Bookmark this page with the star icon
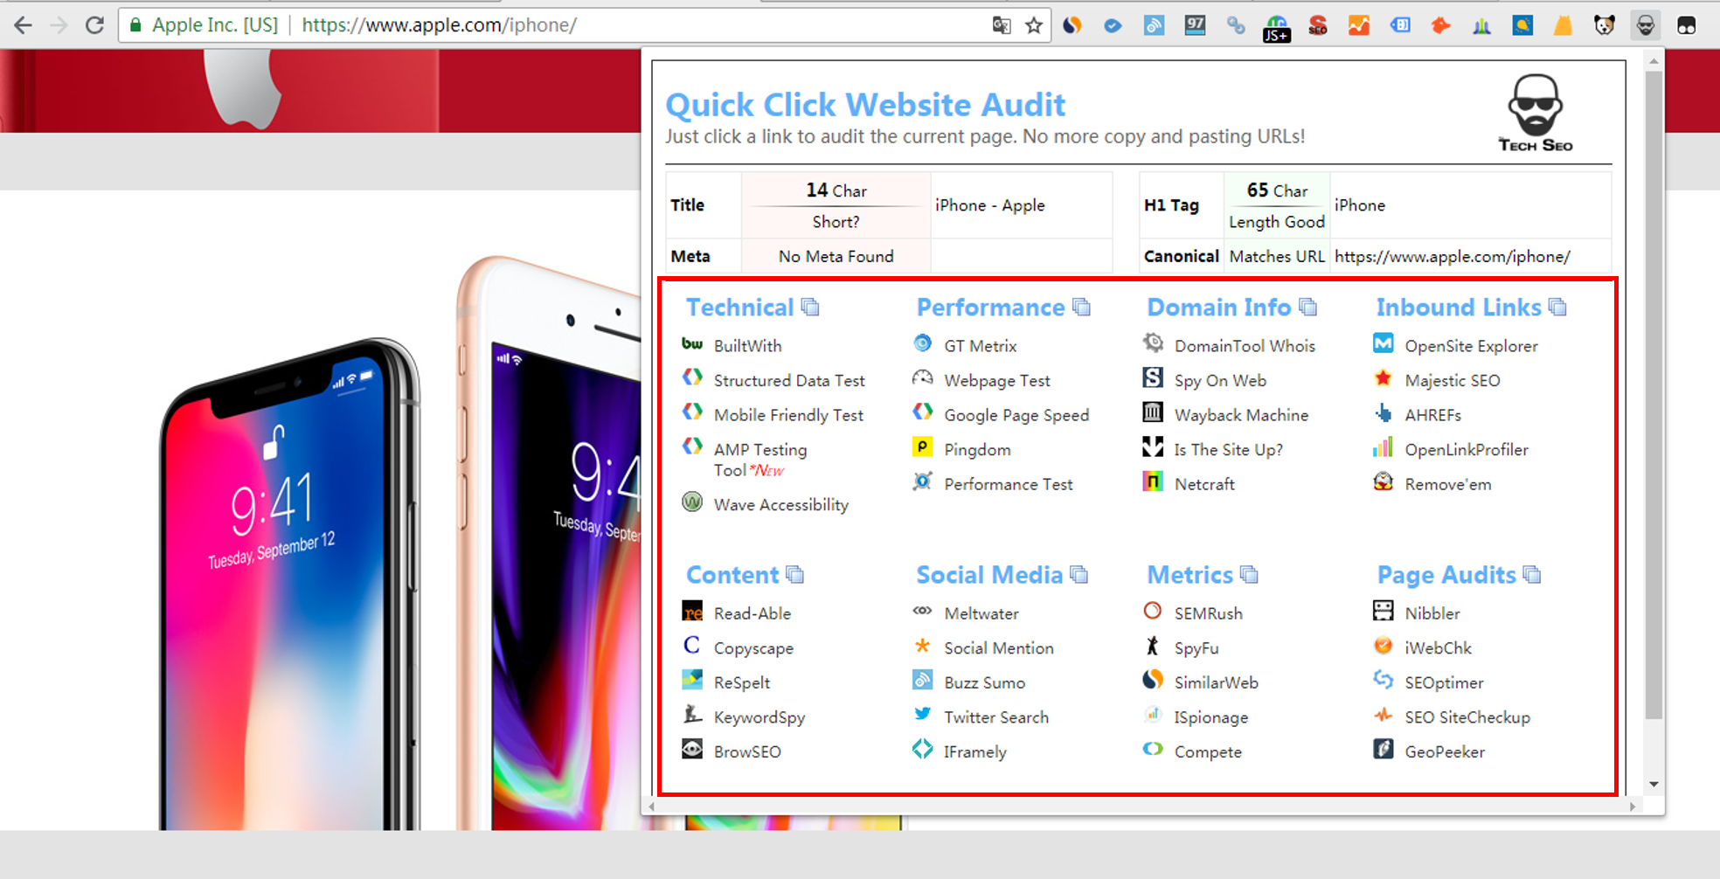This screenshot has height=879, width=1720. pos(1034,25)
